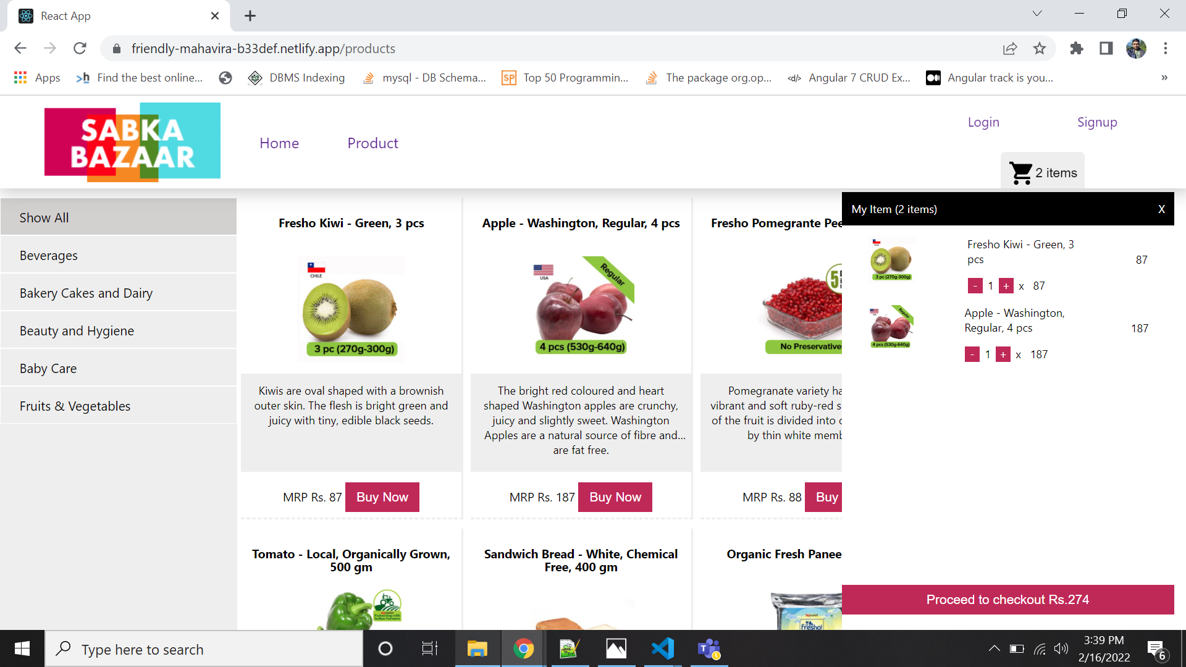
Task: Open the Chrome extensions puzzle icon
Action: coord(1077,48)
